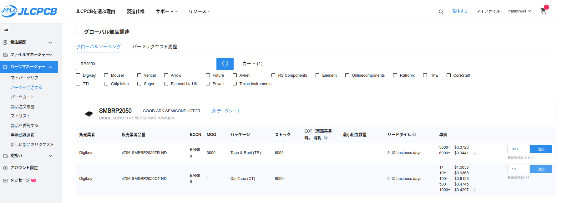Focus the RP2050 search input field
This screenshot has width=562, height=203.
pos(146,64)
